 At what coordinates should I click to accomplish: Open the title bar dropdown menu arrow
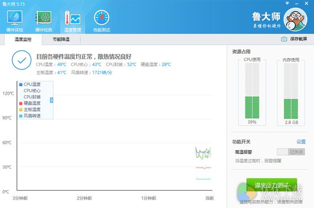tap(288, 3)
